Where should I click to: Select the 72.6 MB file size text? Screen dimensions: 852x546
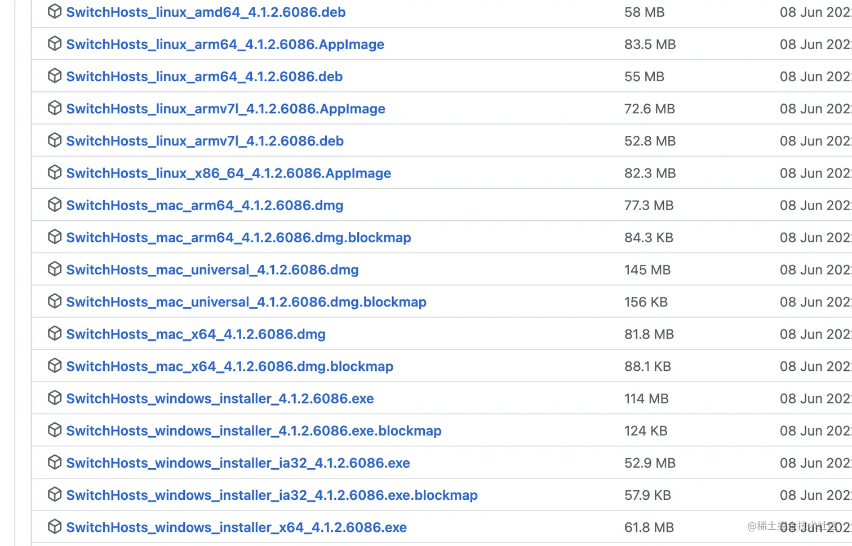click(x=649, y=108)
